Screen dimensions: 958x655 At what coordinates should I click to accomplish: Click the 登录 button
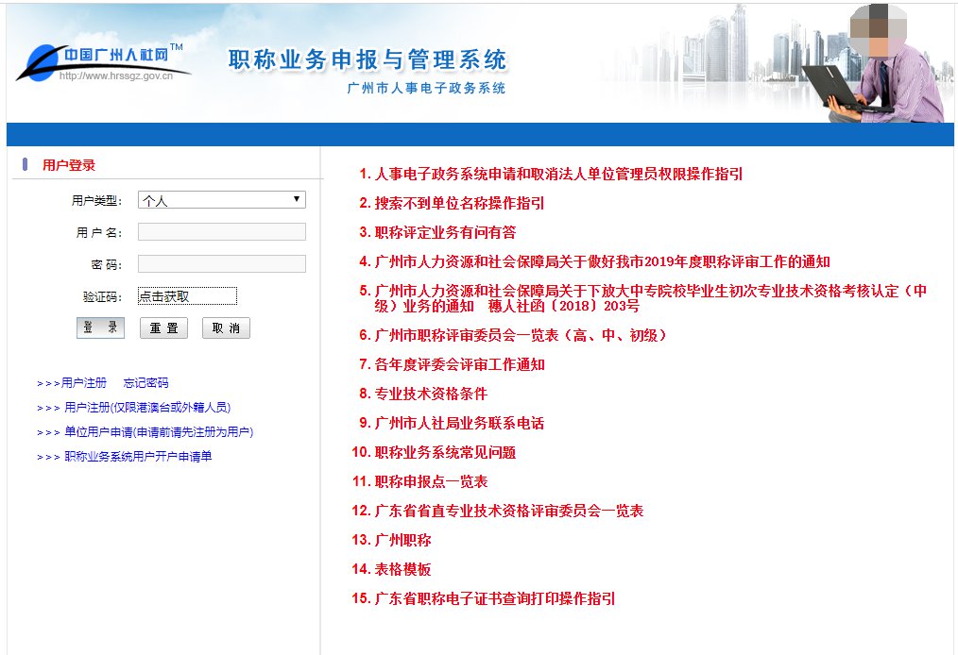coord(100,327)
